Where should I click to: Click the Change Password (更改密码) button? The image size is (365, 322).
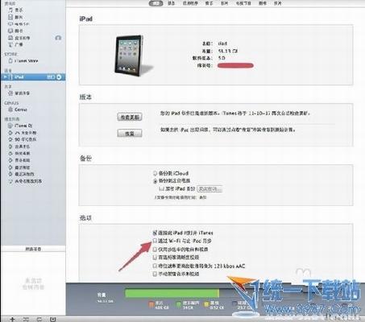point(209,189)
